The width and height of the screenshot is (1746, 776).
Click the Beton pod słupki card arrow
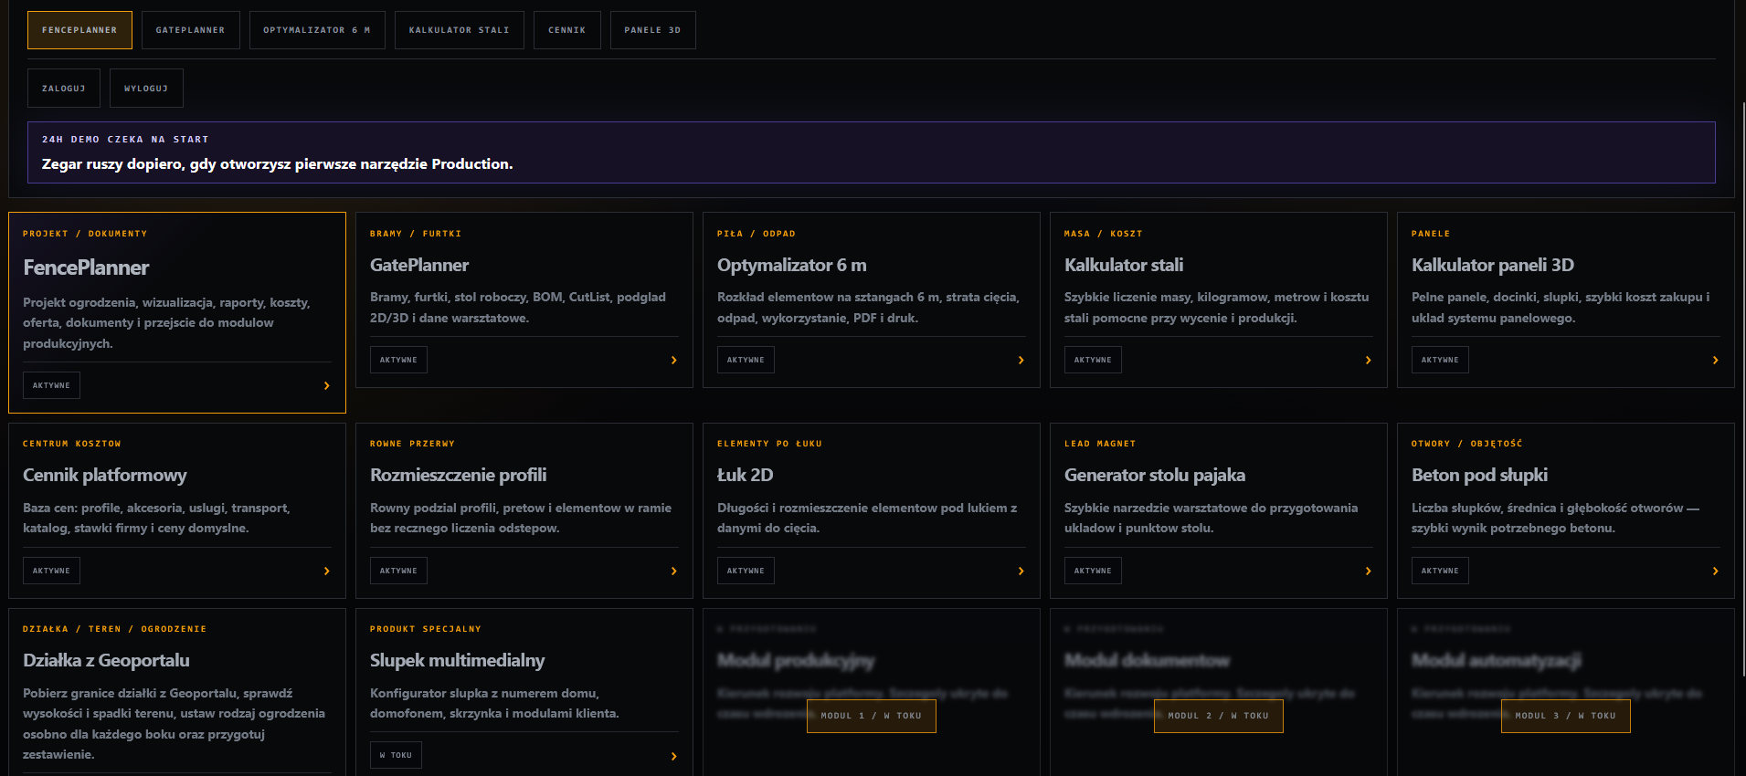coord(1715,572)
